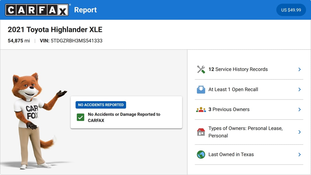Expand the Service History Records chevron

tap(299, 69)
